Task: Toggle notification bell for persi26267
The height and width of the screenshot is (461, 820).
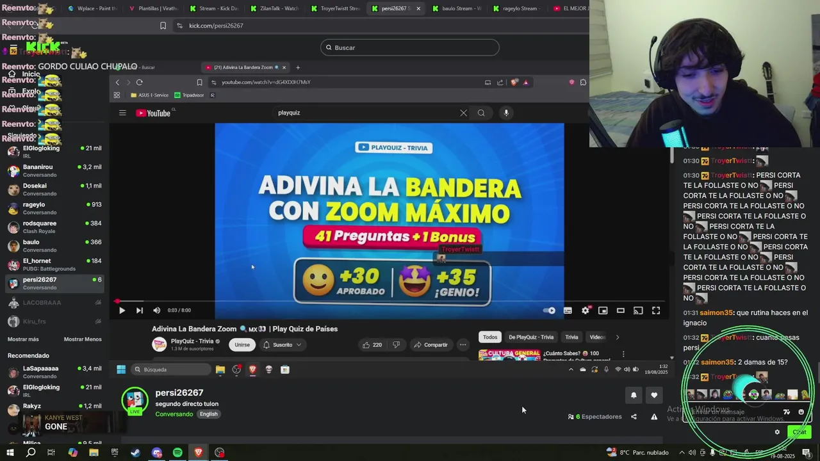Action: click(x=634, y=395)
